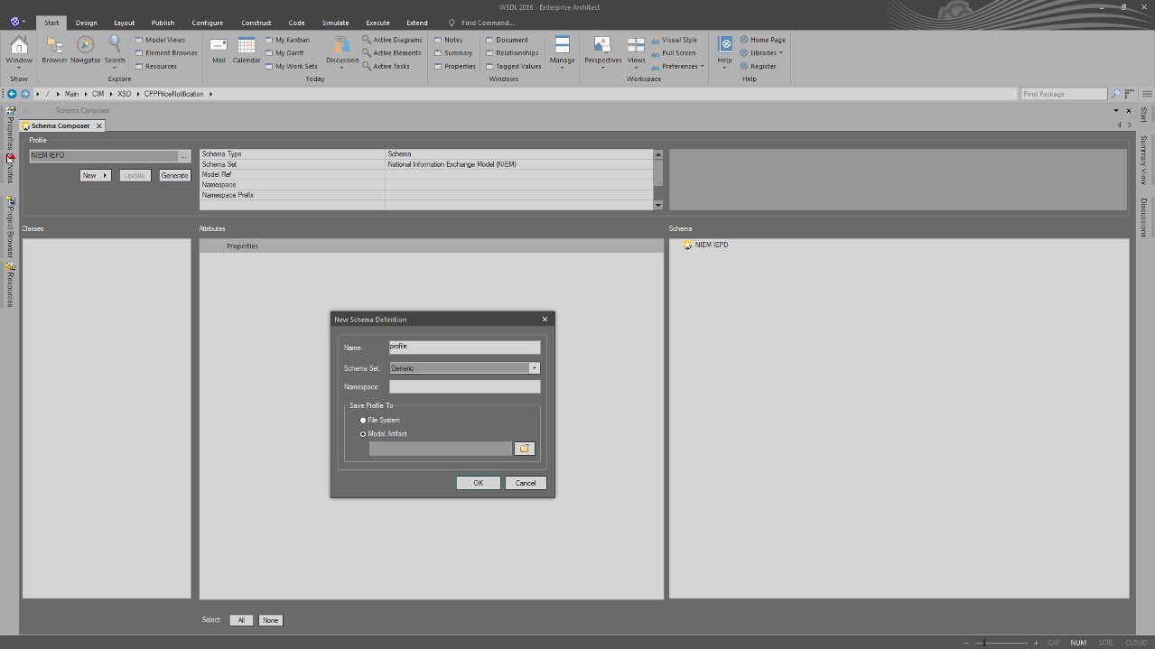Image resolution: width=1155 pixels, height=649 pixels.
Task: Open My Work Sets
Action: (291, 66)
